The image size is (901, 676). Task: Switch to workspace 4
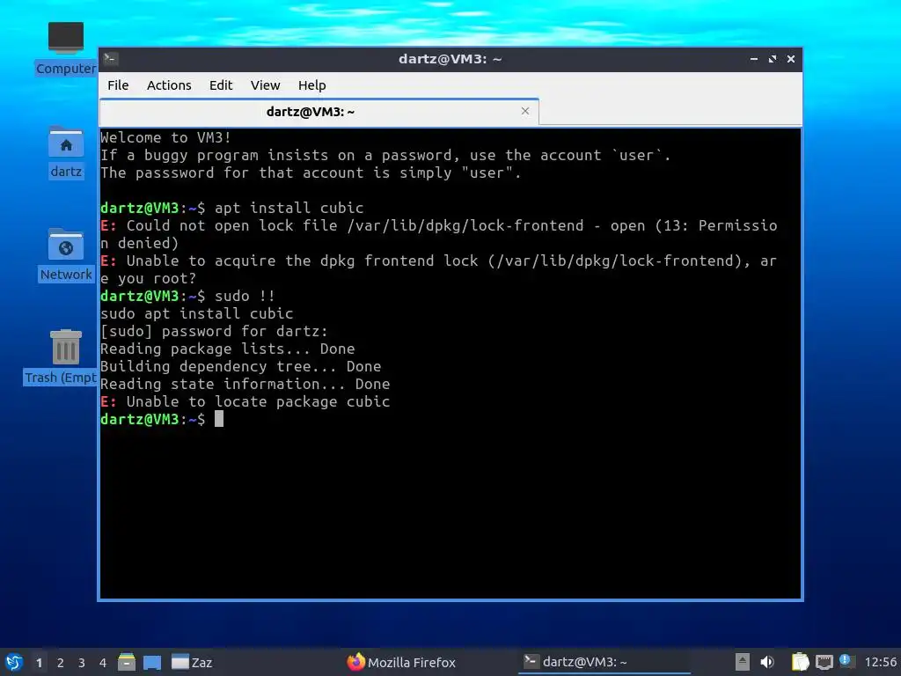click(x=103, y=663)
